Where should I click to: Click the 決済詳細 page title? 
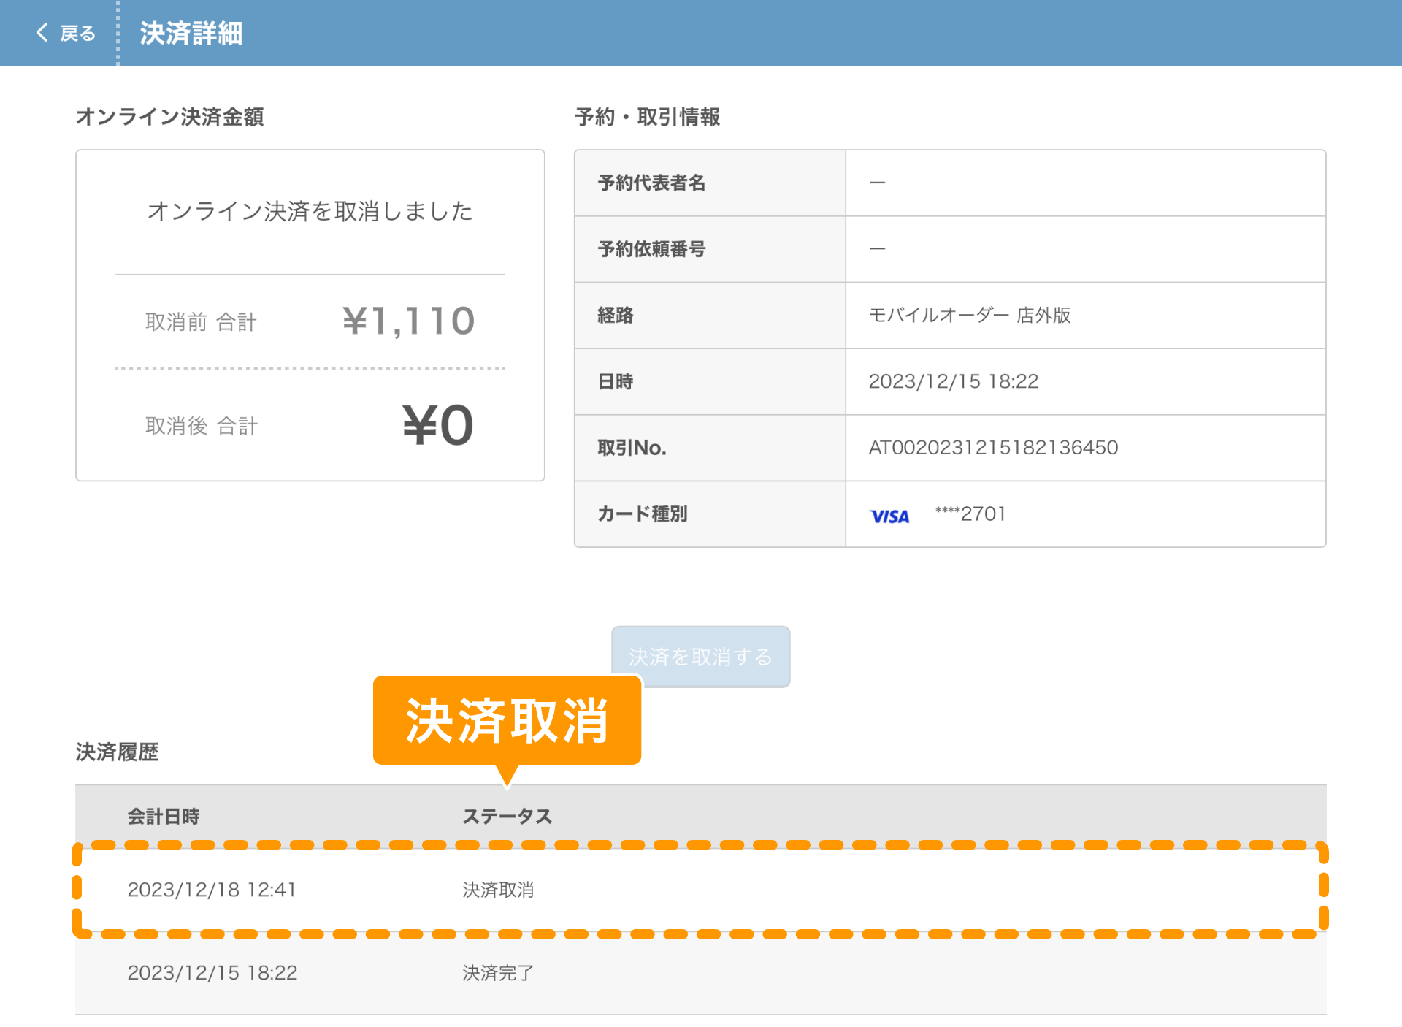tap(191, 34)
